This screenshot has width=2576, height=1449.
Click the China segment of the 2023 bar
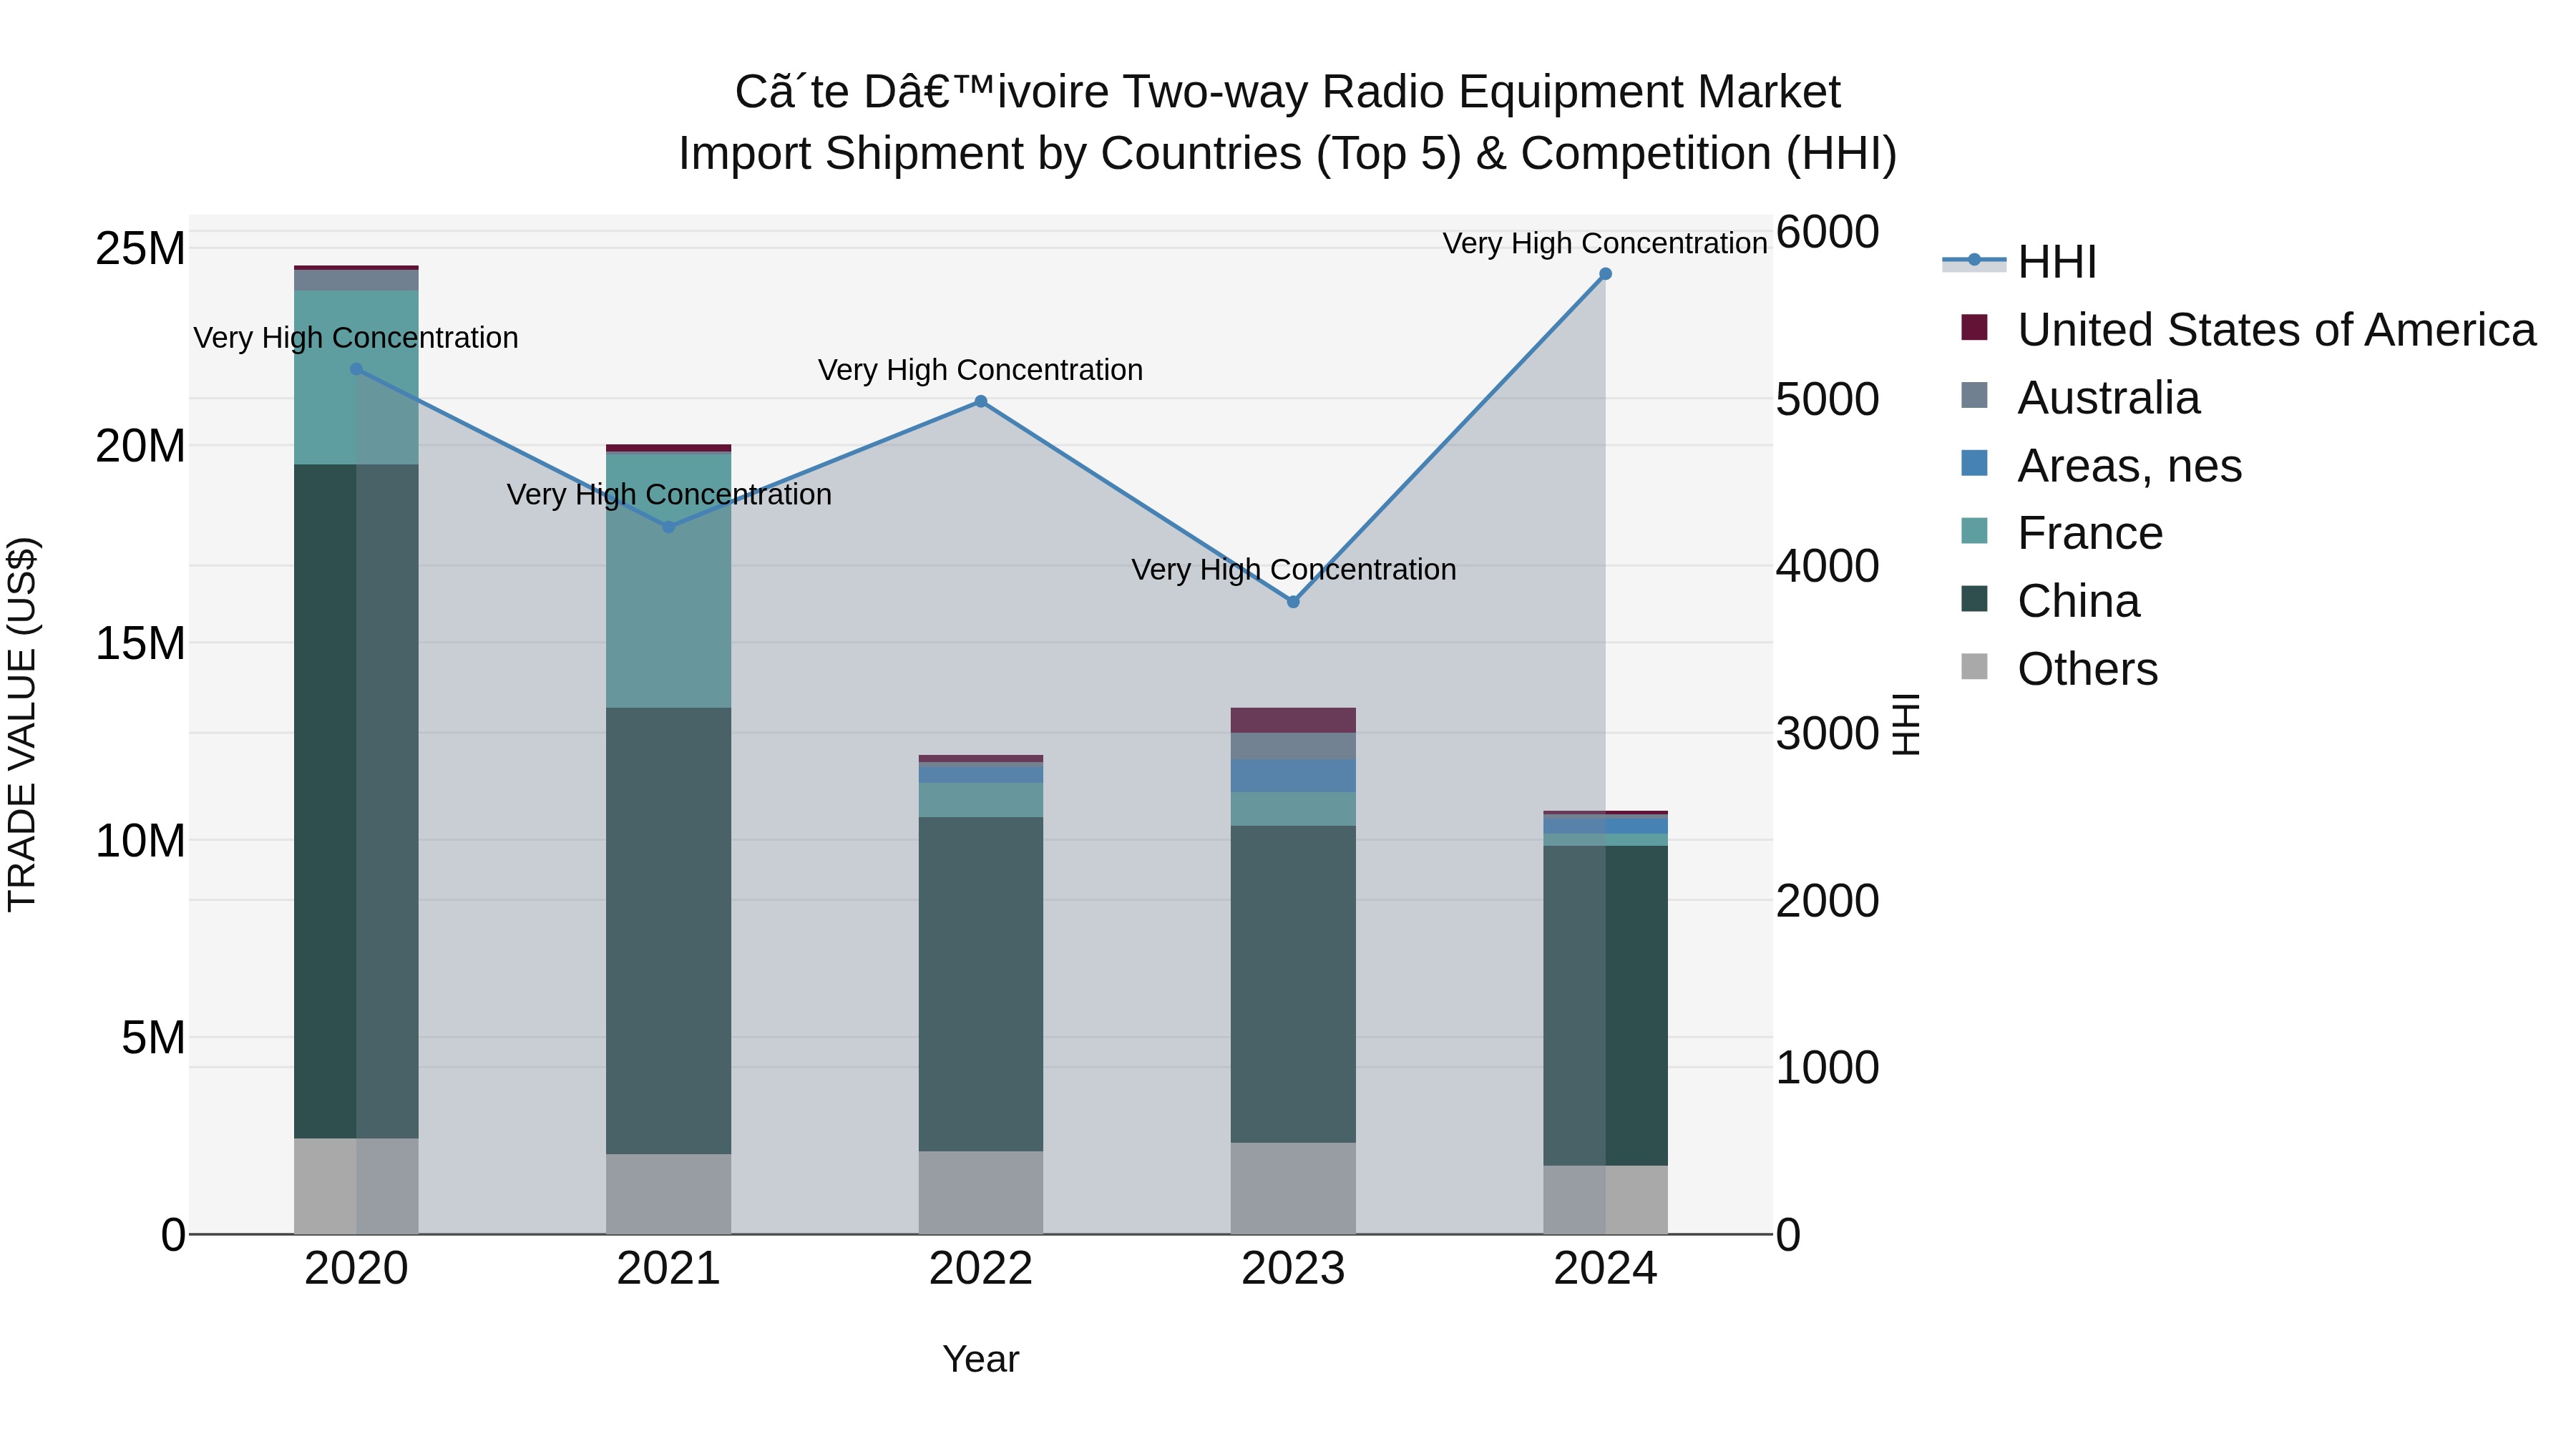[x=1293, y=984]
